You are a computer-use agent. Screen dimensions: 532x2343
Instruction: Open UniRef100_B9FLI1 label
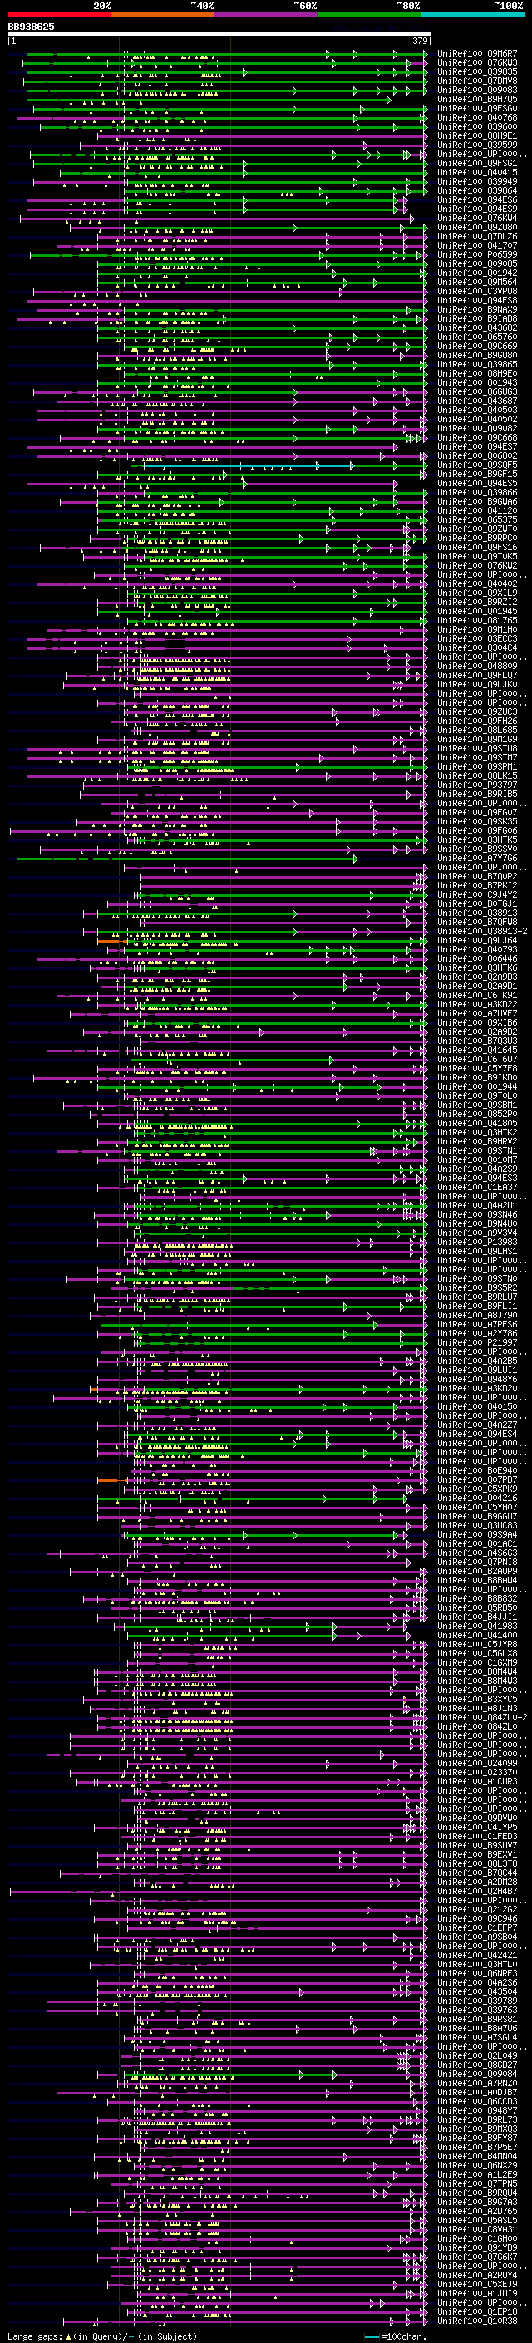click(477, 1305)
